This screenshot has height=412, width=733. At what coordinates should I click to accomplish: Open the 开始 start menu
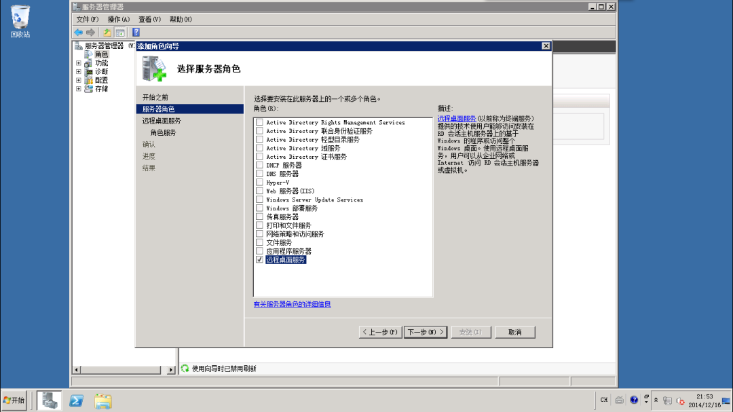click(x=14, y=400)
